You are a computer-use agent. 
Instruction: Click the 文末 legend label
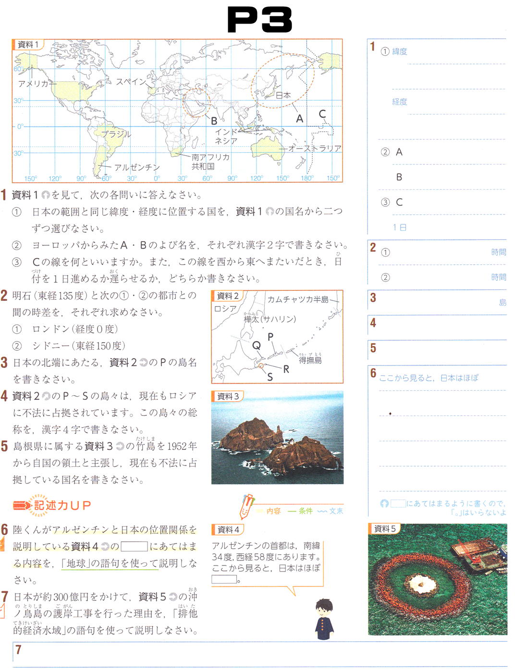pos(336,511)
